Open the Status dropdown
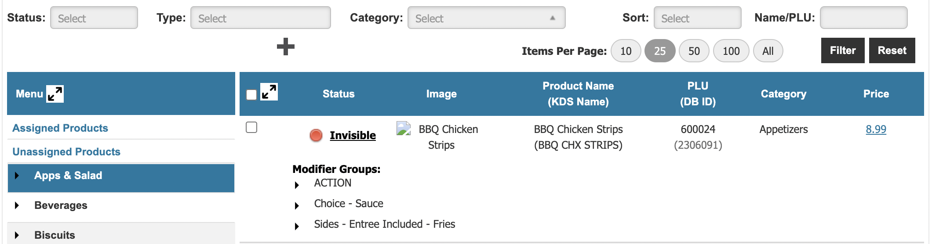932x244 pixels. [94, 18]
